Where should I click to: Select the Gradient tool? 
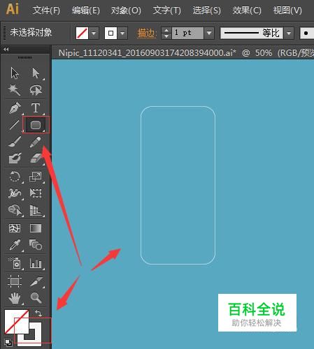pyautogui.click(x=36, y=228)
